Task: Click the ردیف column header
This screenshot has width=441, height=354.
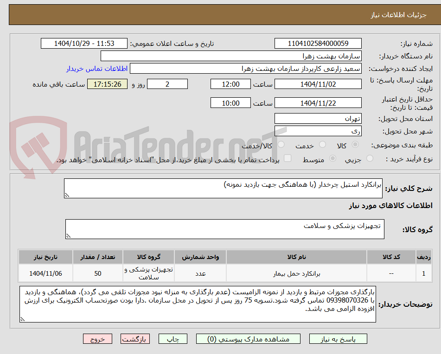Action: click(424, 257)
